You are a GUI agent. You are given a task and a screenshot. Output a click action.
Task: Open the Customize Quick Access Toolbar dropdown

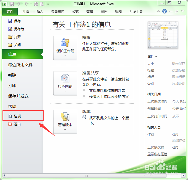click(x=48, y=4)
